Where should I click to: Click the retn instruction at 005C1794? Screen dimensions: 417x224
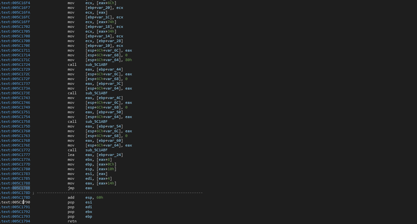pos(72,221)
